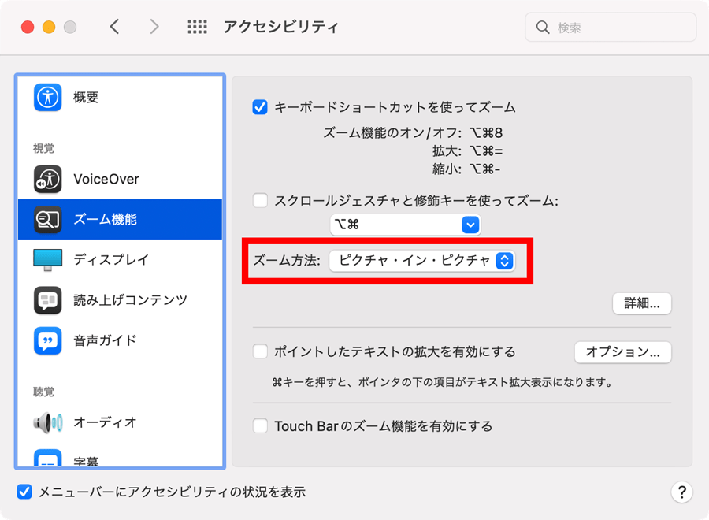This screenshot has width=709, height=520.
Task: Click into the 検索 search field
Action: (x=611, y=28)
